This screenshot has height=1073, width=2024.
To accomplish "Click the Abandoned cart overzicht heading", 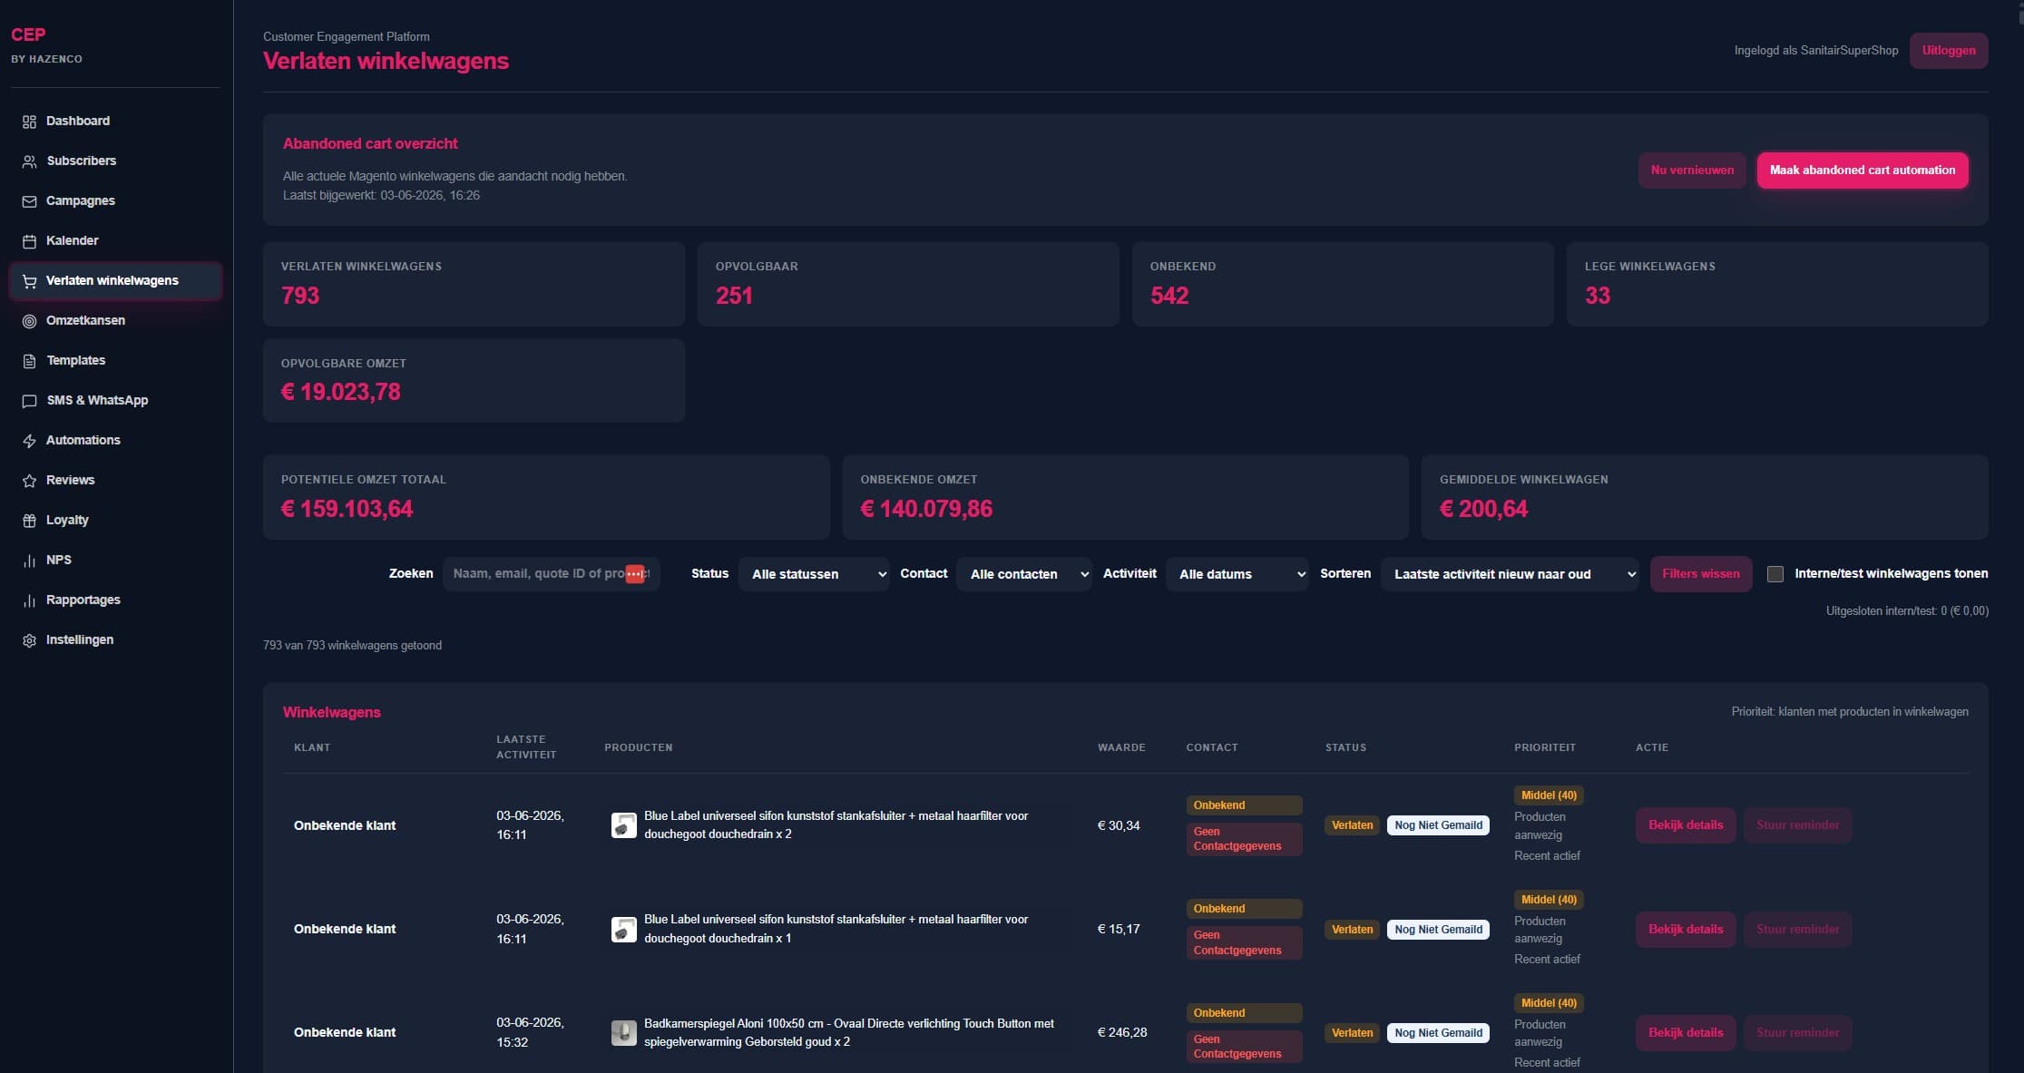I will point(370,144).
